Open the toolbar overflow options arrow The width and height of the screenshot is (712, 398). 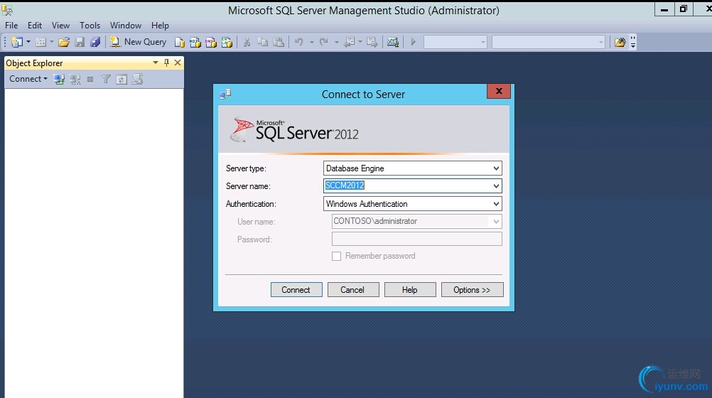[633, 42]
